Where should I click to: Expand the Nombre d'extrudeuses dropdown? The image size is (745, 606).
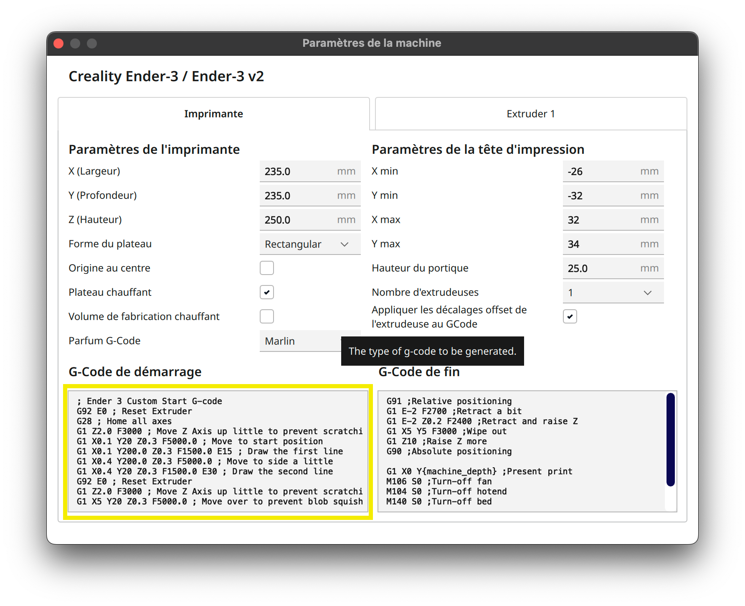613,293
